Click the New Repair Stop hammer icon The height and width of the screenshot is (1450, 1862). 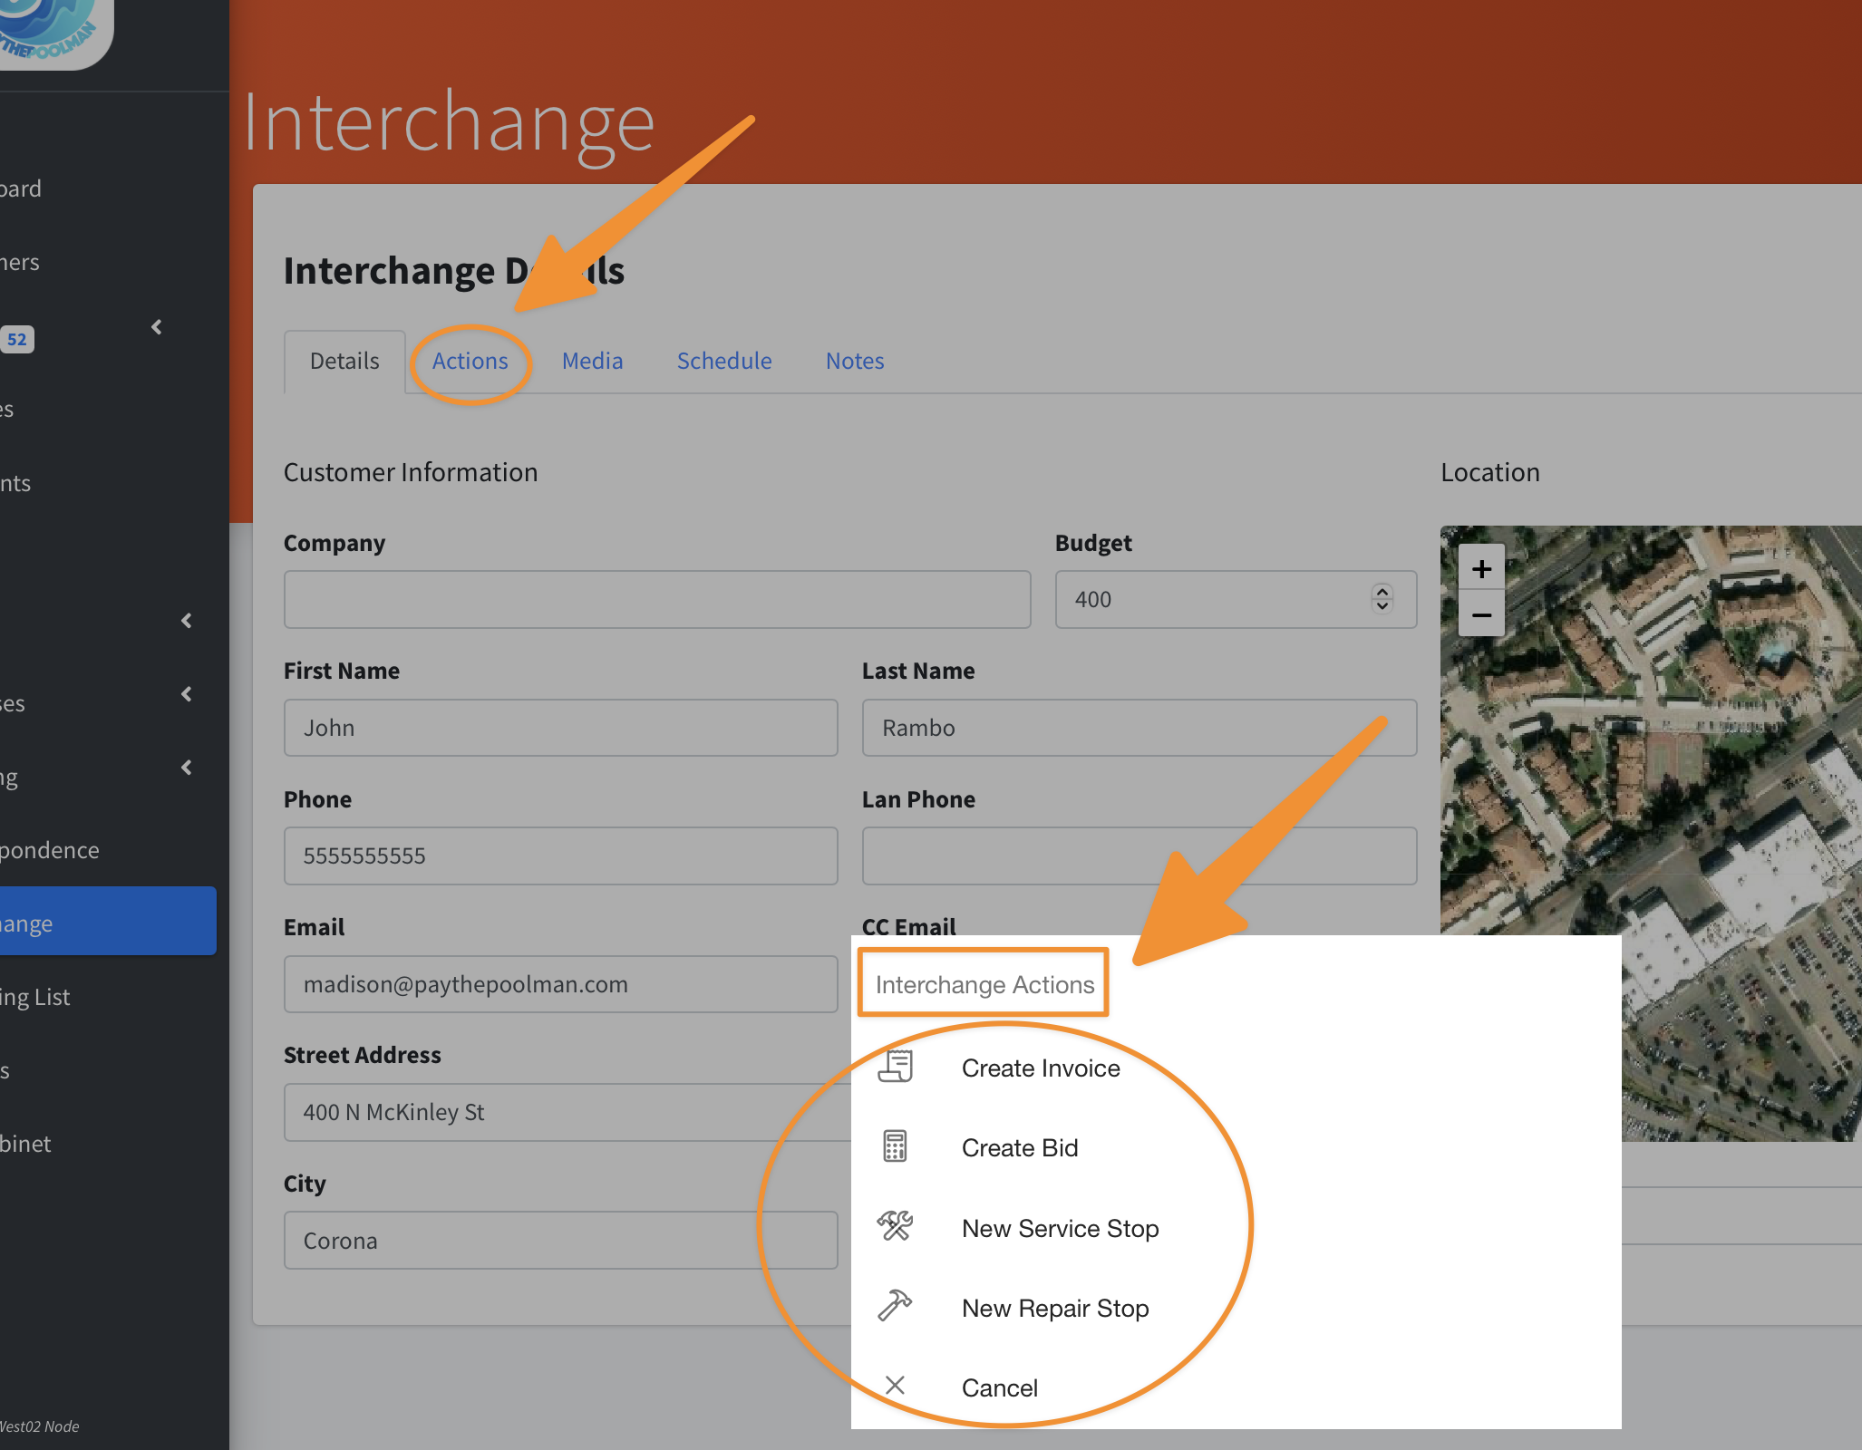pyautogui.click(x=895, y=1306)
